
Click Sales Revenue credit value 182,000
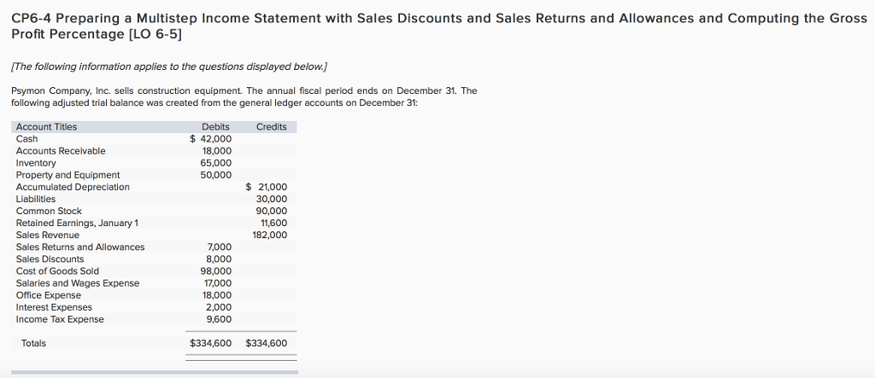coord(270,235)
